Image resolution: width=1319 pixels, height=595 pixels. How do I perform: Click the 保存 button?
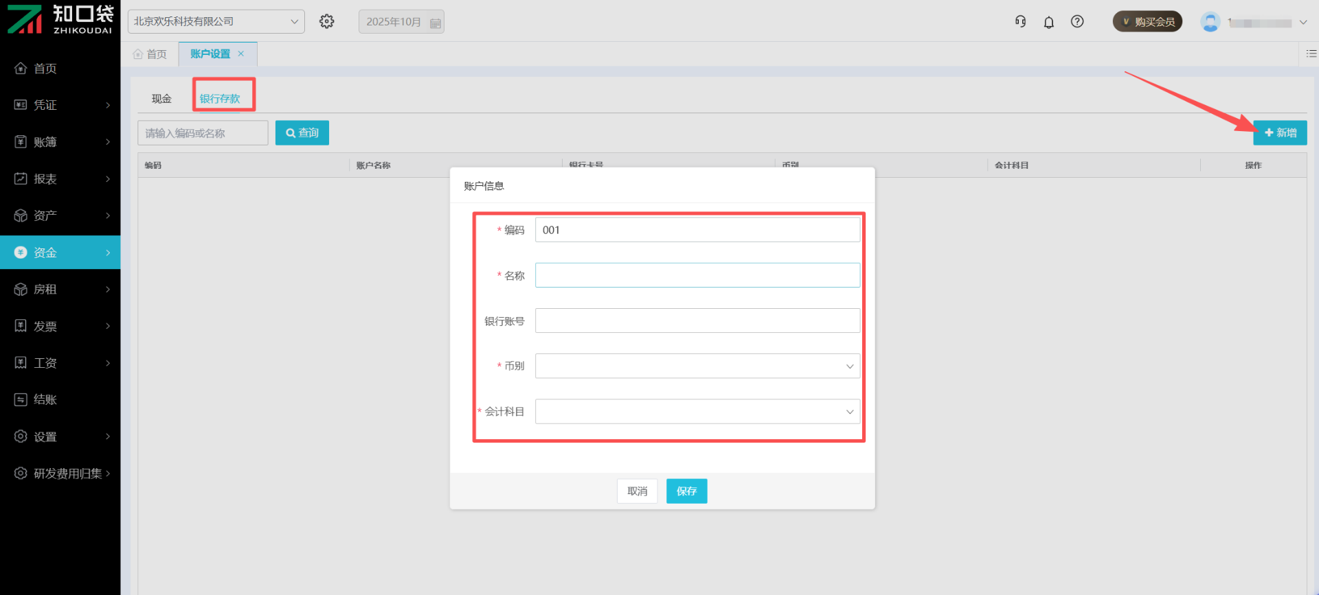pyautogui.click(x=686, y=491)
